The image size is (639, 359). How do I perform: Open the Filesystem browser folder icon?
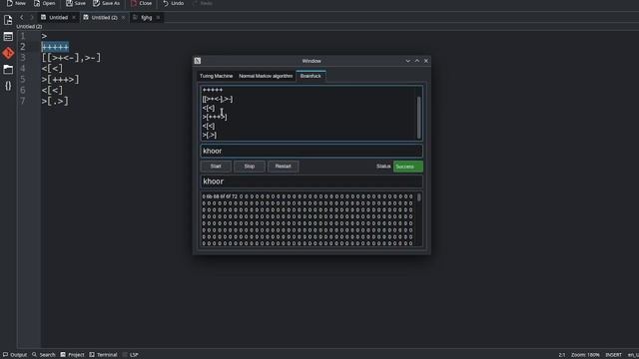tap(8, 70)
